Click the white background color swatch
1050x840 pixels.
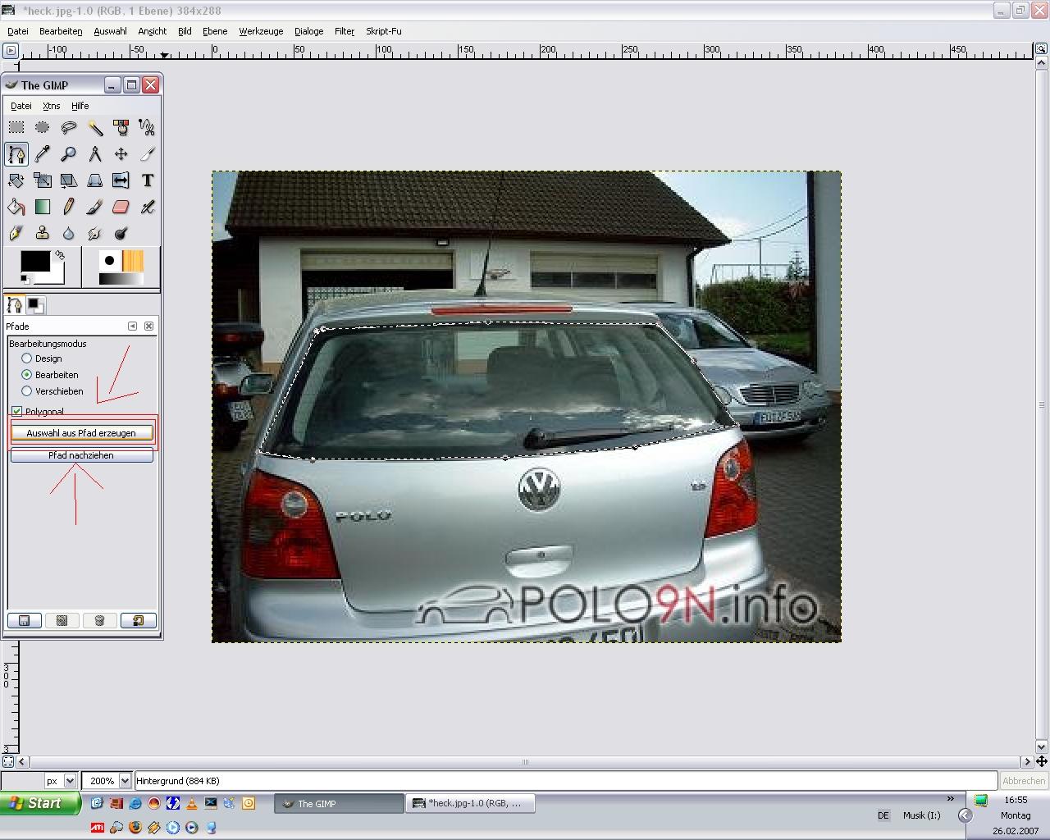click(56, 276)
